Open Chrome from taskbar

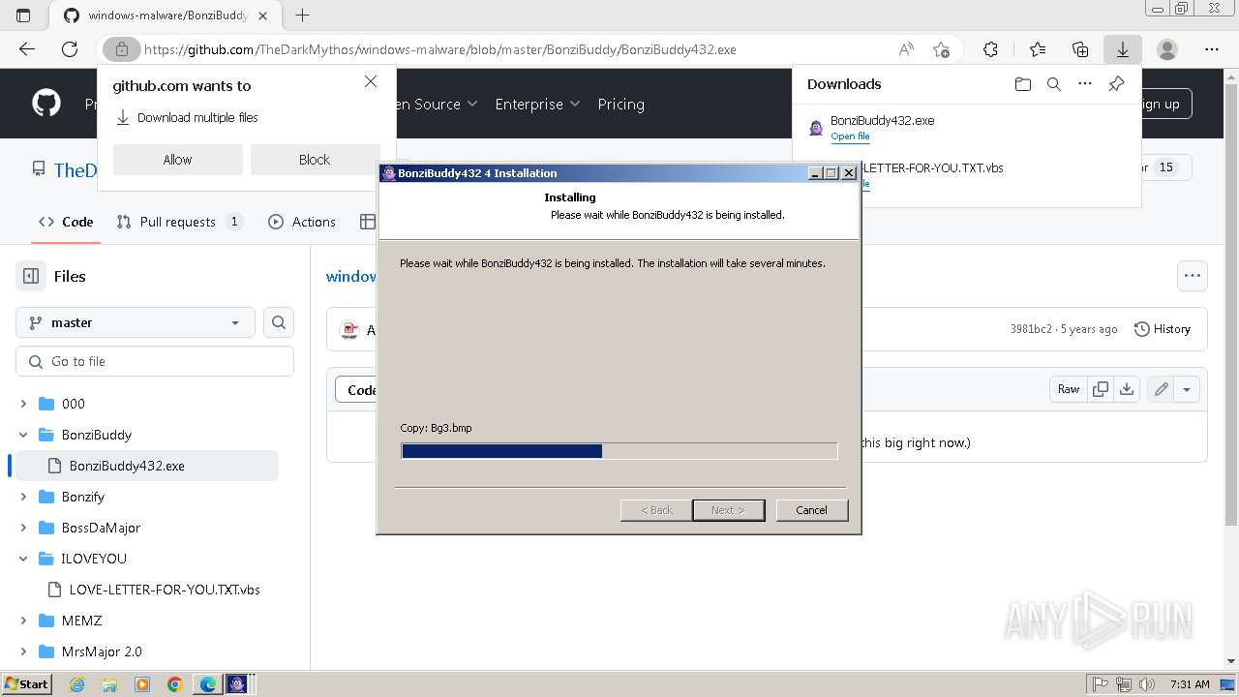(175, 684)
